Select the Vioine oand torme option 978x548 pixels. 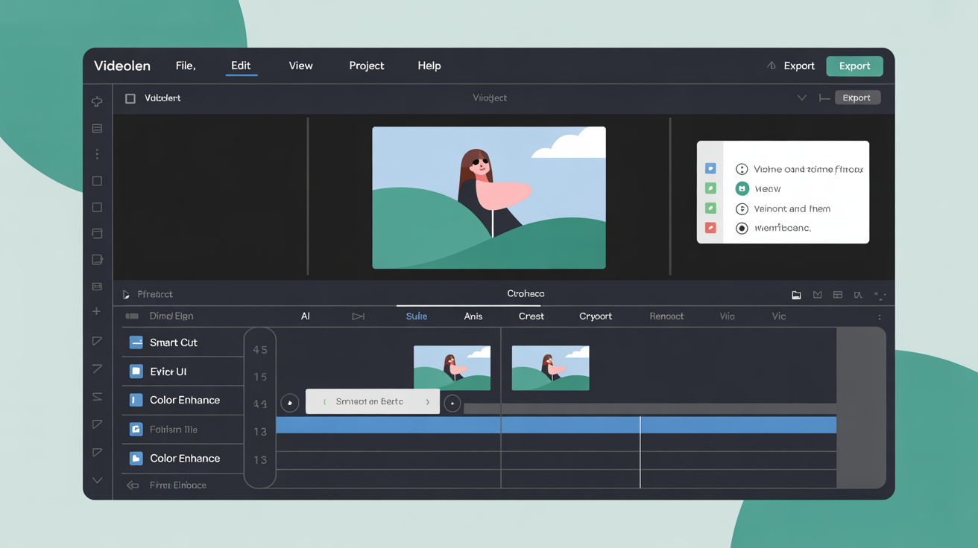pyautogui.click(x=799, y=169)
